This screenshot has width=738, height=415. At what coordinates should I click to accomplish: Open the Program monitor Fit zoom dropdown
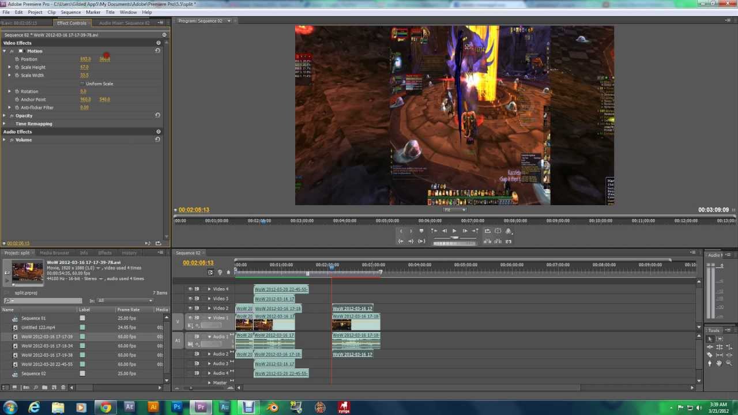tap(455, 210)
